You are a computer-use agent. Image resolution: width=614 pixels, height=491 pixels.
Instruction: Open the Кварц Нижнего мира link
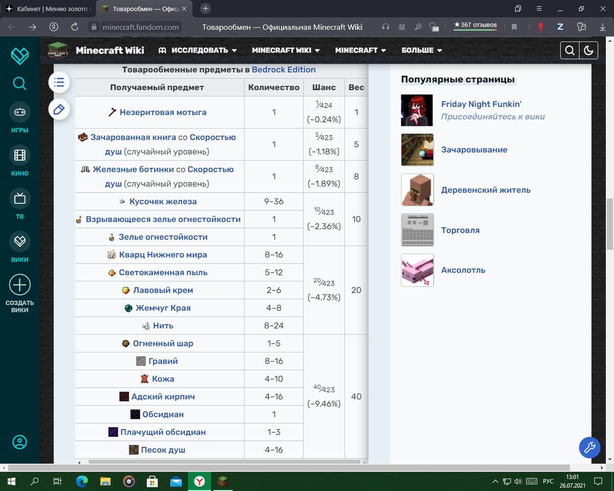point(163,255)
